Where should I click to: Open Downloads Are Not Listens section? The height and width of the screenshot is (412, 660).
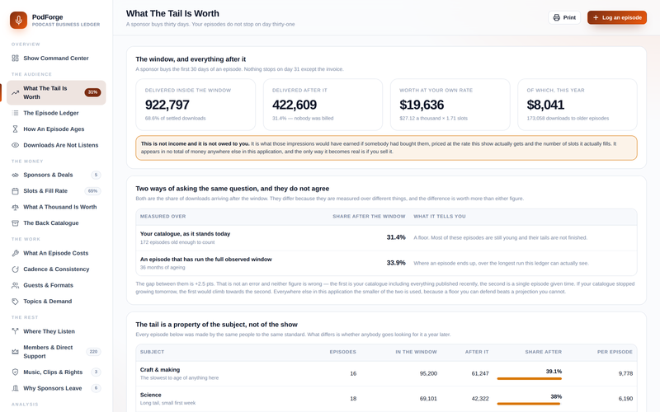(x=56, y=145)
